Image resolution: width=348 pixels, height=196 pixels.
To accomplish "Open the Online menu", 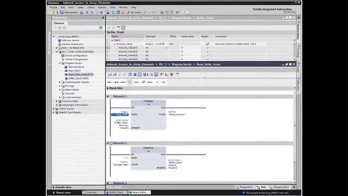I will click(x=91, y=7).
